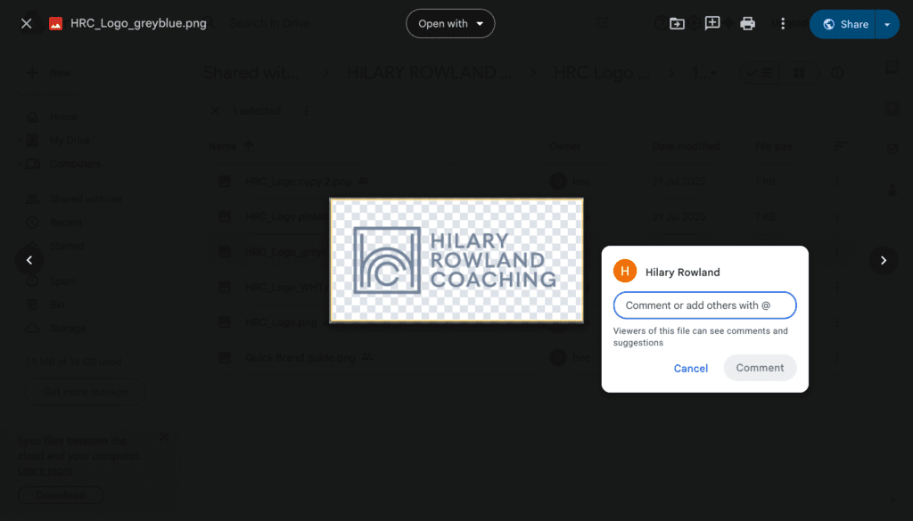This screenshot has width=913, height=521.
Task: Click the Hilary Rowland commenter name
Action: pyautogui.click(x=682, y=273)
